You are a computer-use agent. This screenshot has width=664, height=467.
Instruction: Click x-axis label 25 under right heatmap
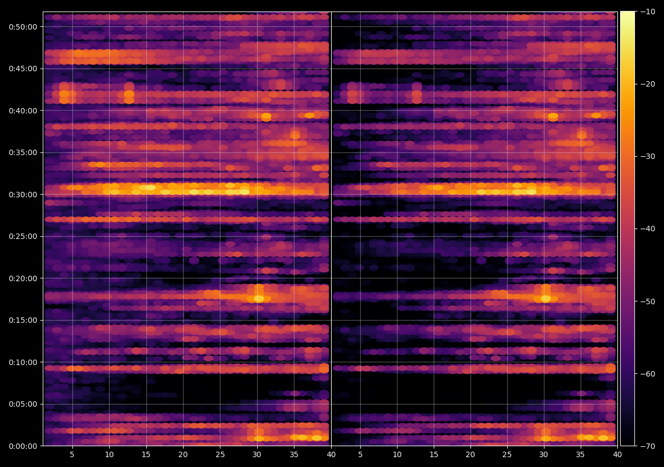(507, 455)
